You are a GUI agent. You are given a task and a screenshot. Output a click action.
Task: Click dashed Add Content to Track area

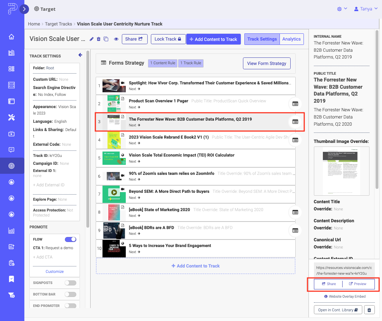click(x=196, y=266)
